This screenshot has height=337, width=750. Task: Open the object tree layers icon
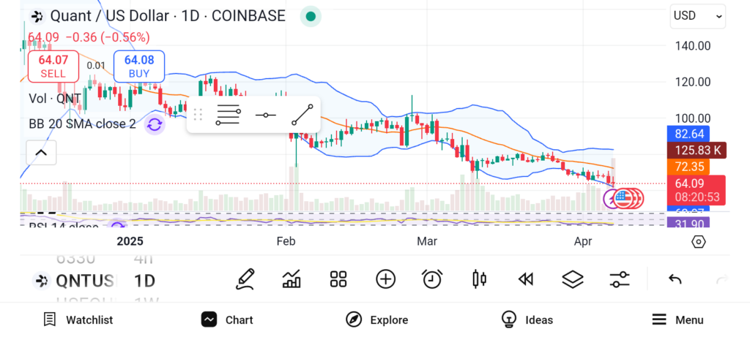pos(572,279)
